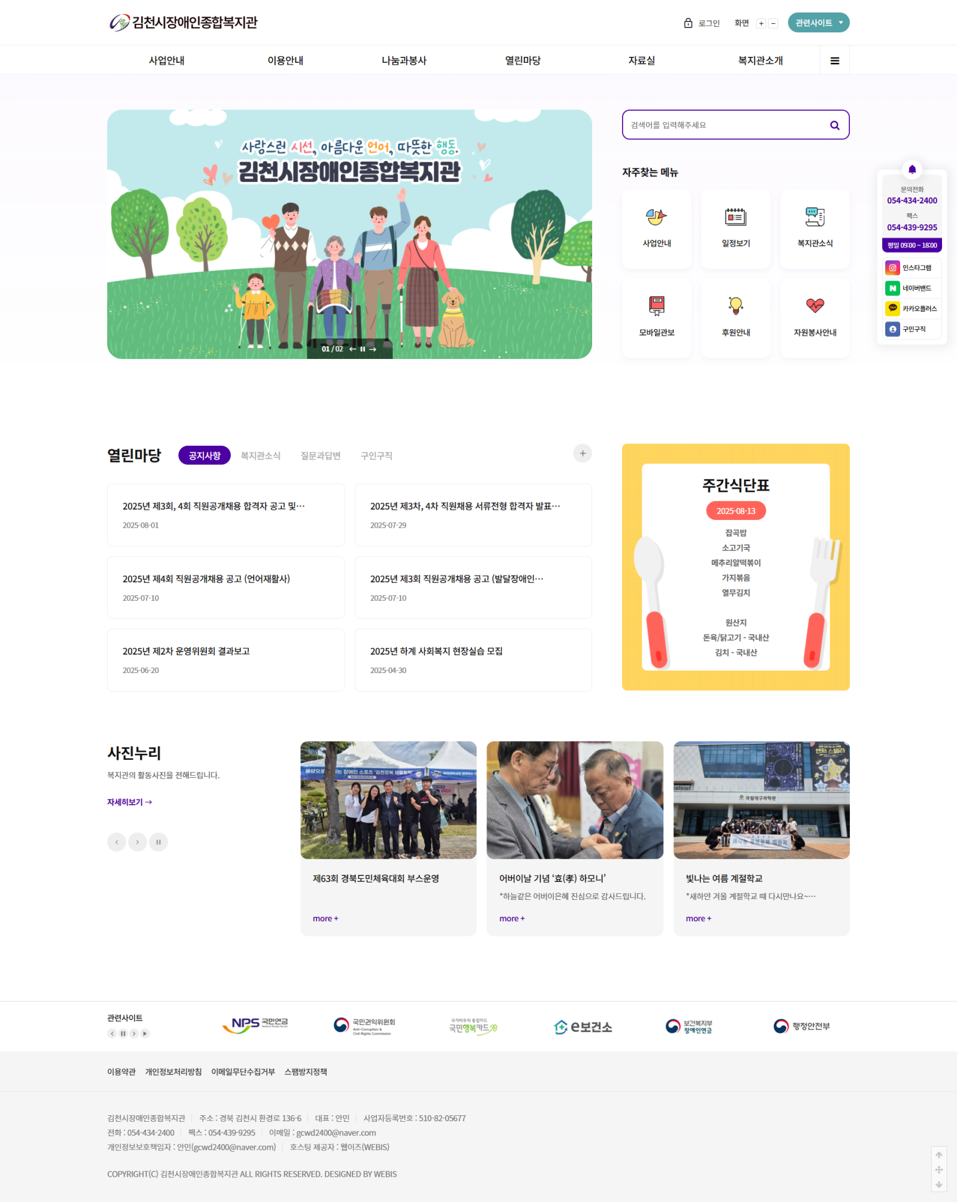Show next banner slide with arrow
957x1202 pixels.
(x=373, y=349)
